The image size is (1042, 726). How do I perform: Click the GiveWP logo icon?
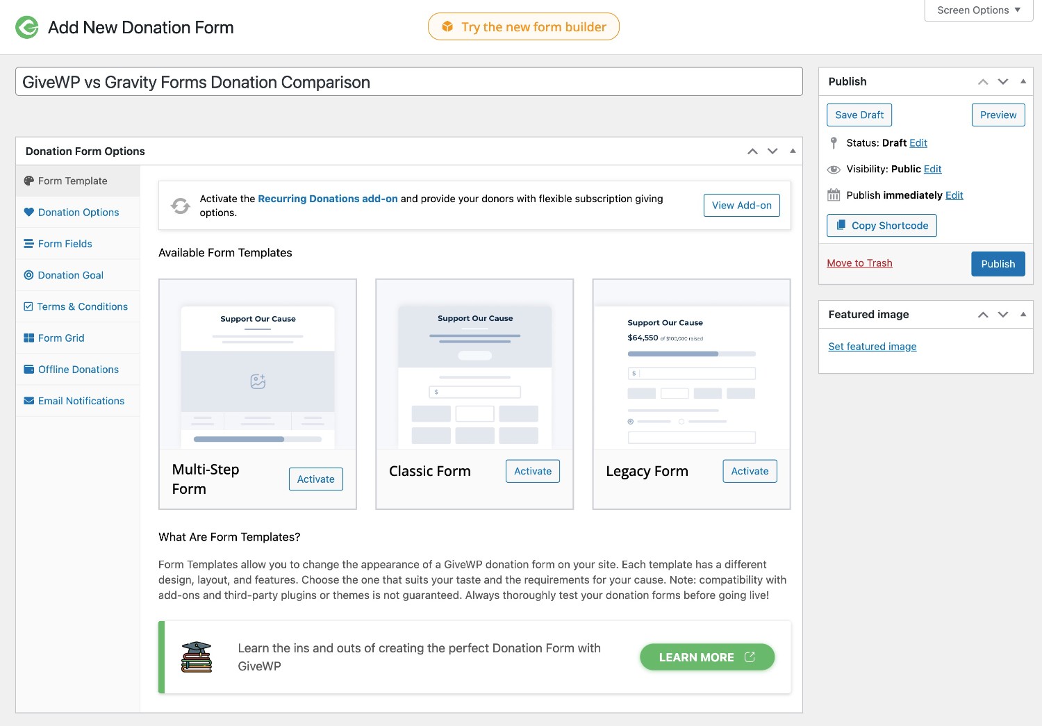[x=27, y=27]
